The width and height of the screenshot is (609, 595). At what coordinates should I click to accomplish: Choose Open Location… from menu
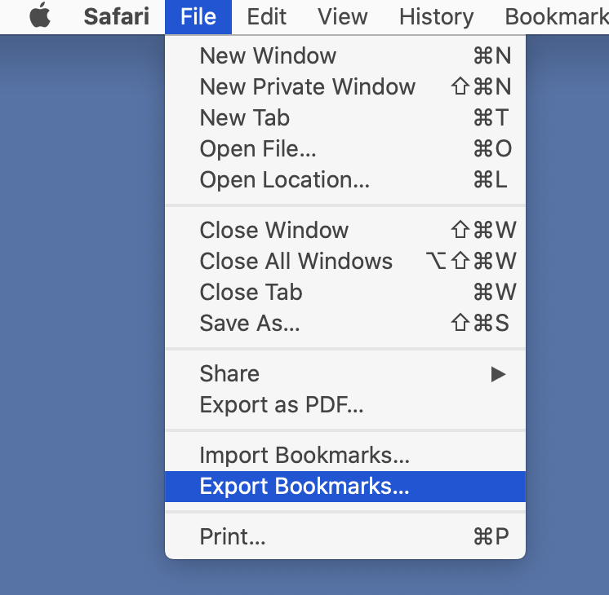tap(284, 179)
